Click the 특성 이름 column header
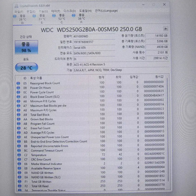The height and width of the screenshot is (196, 196). click(x=36, y=78)
